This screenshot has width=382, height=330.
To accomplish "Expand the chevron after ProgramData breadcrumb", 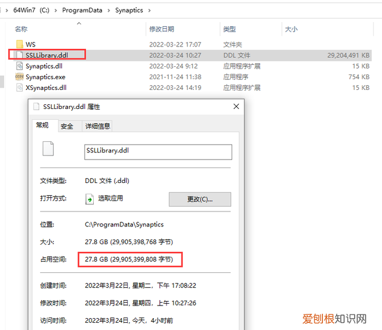I will [109, 11].
